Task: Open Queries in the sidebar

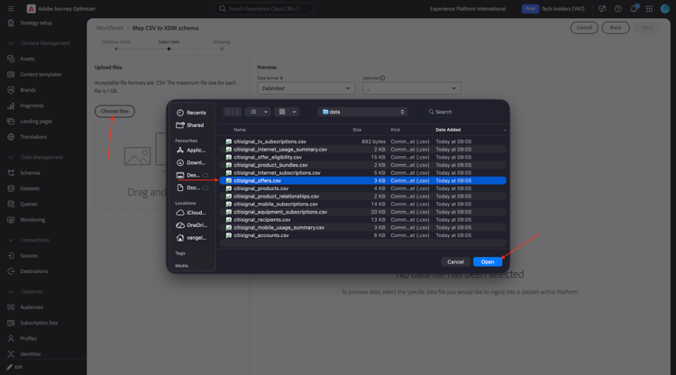Action: pos(29,204)
